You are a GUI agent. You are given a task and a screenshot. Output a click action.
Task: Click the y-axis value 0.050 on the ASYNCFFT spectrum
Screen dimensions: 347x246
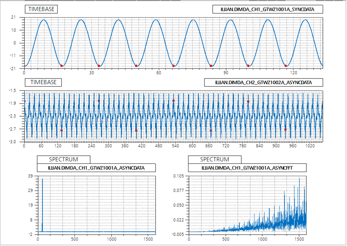pyautogui.click(x=178, y=205)
